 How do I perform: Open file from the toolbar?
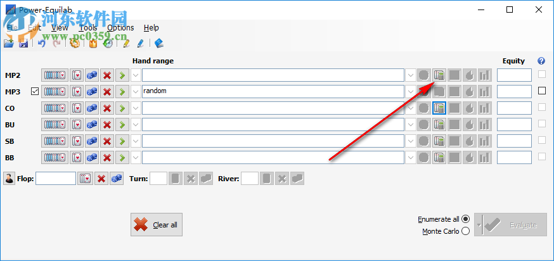(8, 44)
